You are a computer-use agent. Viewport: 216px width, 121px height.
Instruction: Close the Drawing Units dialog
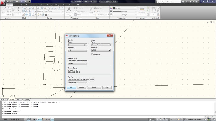[110, 35]
